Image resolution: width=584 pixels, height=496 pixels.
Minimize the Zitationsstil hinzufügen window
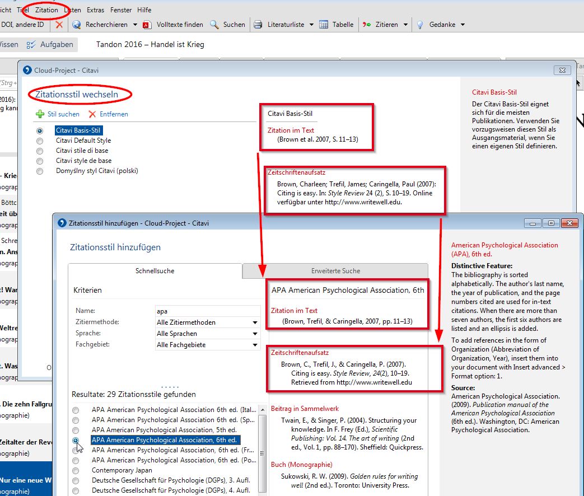(x=532, y=223)
